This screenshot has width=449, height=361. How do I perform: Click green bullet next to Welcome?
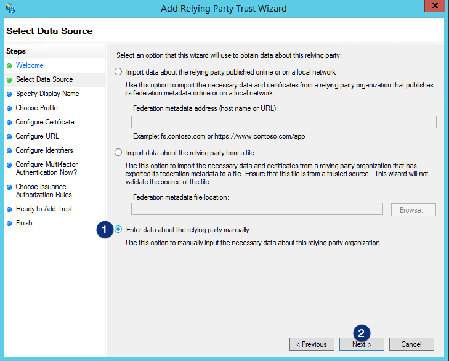coord(9,66)
